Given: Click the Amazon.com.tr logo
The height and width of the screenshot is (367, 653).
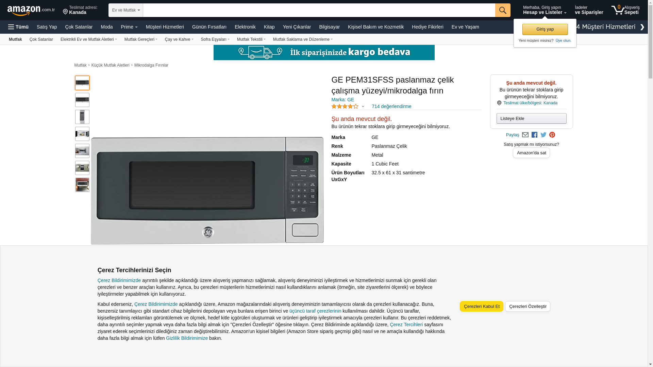Looking at the screenshot, I should click(31, 11).
